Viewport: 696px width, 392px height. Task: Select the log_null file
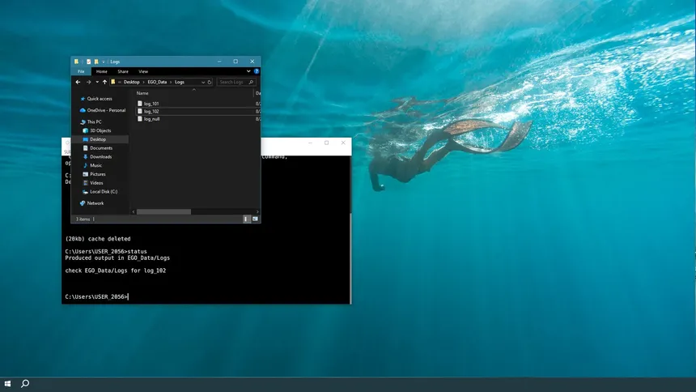pos(152,119)
